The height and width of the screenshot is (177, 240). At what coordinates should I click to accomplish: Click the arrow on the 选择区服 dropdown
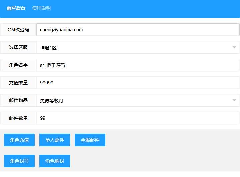click(x=234, y=47)
